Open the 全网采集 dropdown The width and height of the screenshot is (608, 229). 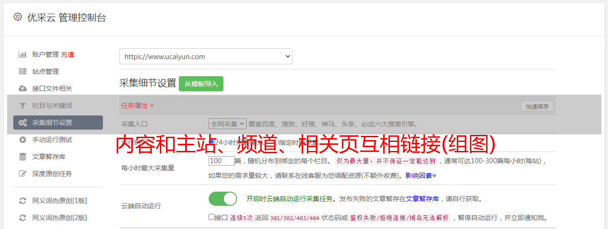tap(228, 124)
